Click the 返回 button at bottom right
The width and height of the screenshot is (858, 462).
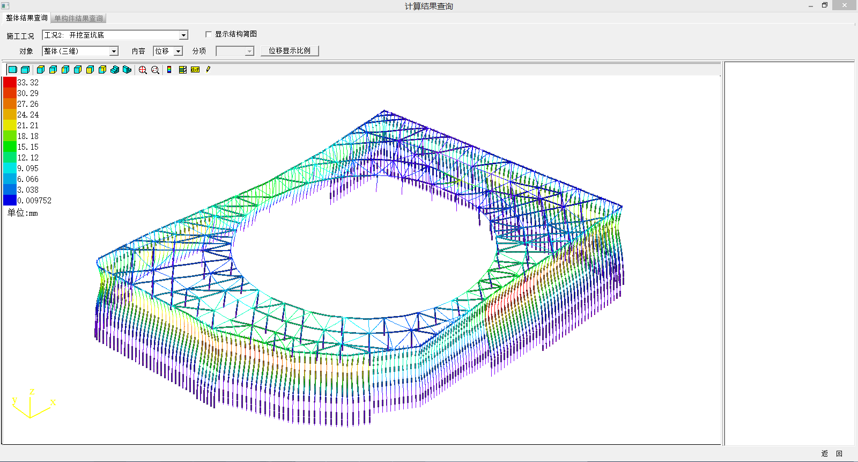832,453
